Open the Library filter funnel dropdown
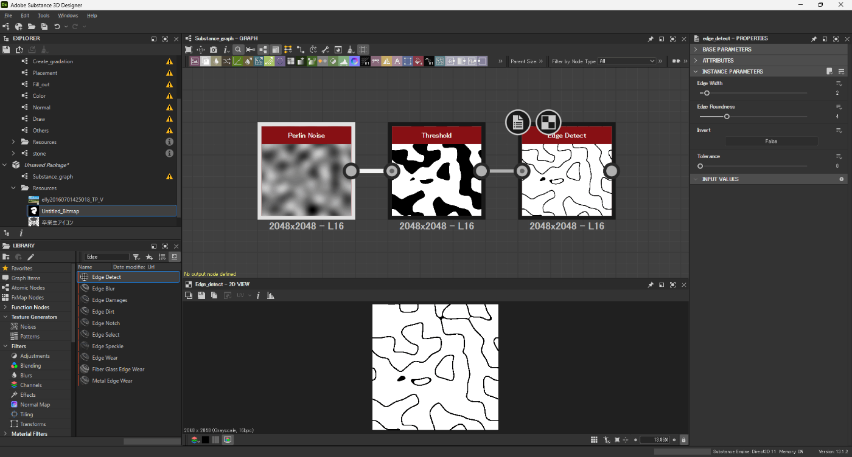 pos(136,257)
